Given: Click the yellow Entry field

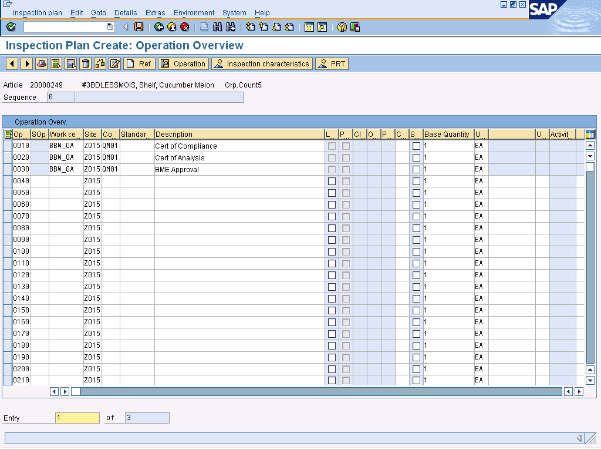Looking at the screenshot, I should pyautogui.click(x=77, y=418).
